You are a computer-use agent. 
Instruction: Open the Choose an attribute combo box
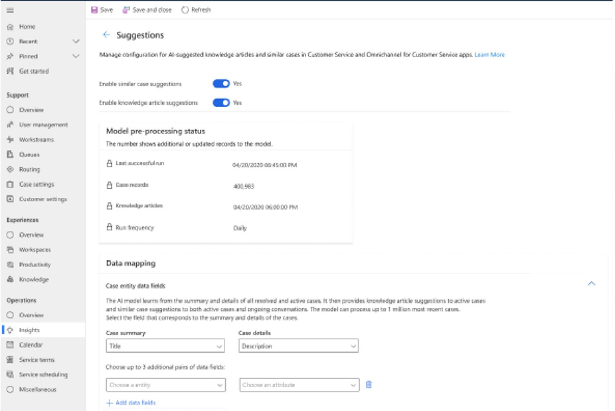(x=300, y=385)
